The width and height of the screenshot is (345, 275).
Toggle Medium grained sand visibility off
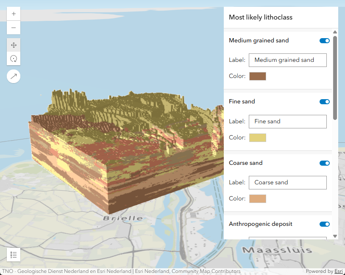pyautogui.click(x=324, y=41)
